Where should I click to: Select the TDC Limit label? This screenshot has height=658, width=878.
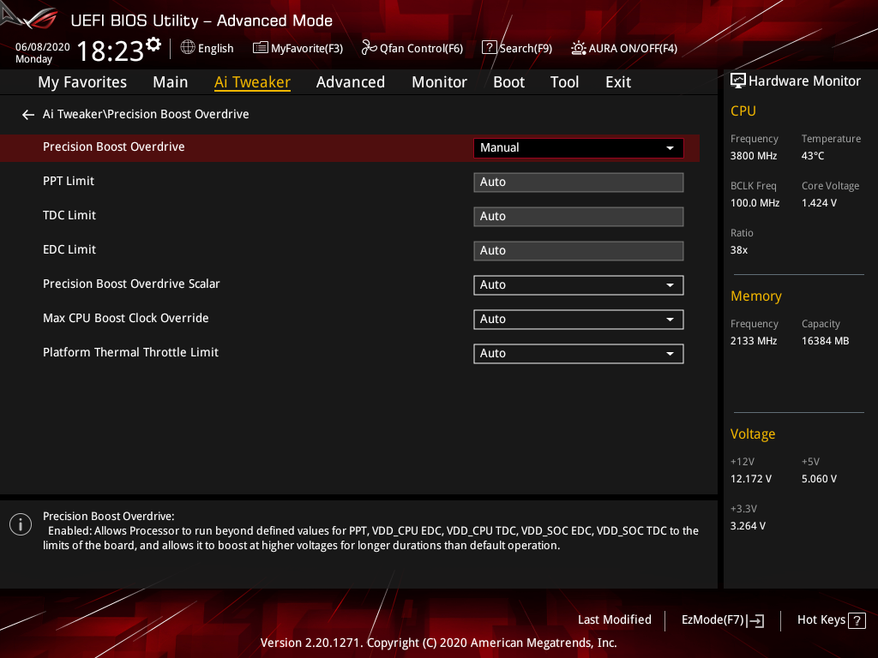coord(69,215)
